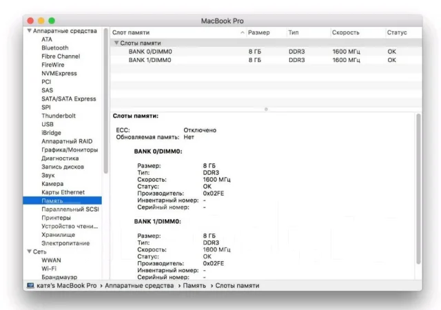Select the highlighted Память item
This screenshot has width=441, height=310.
(63, 200)
